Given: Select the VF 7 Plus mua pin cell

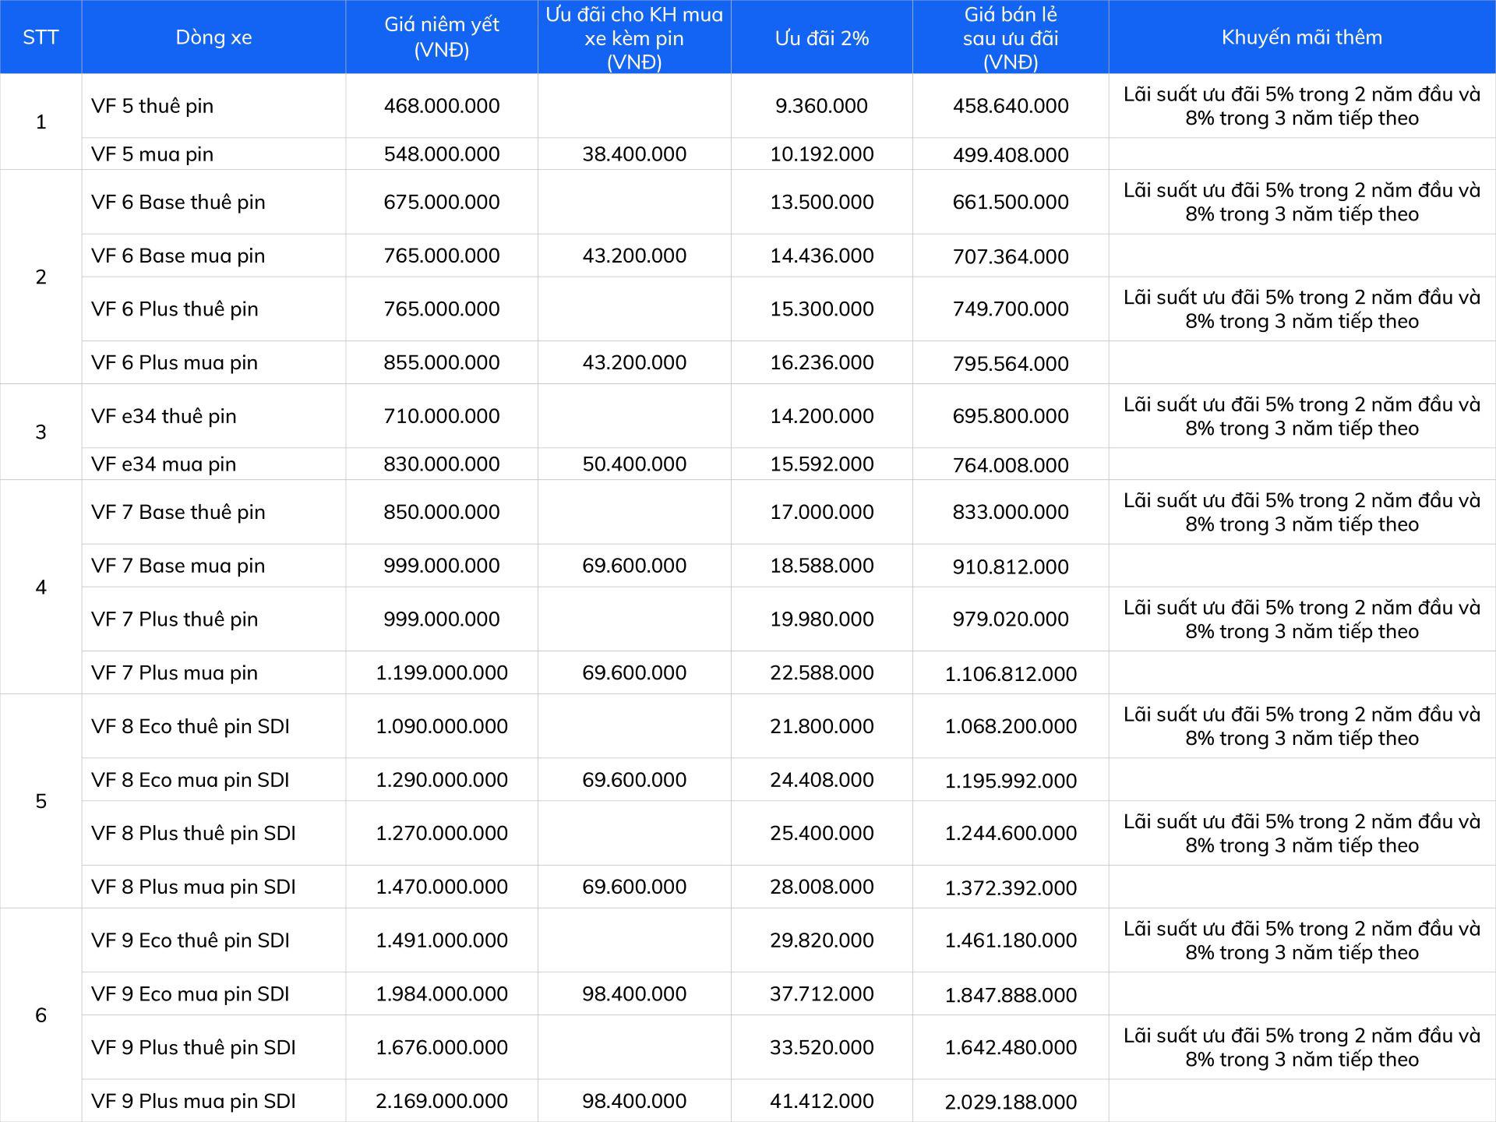Looking at the screenshot, I should coord(174,672).
